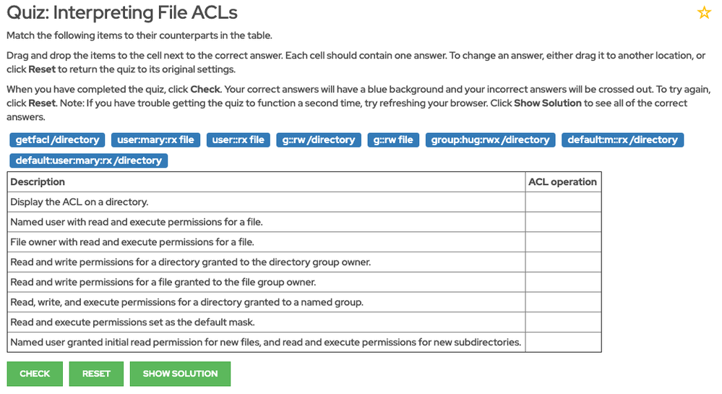Select the 'group:hug:rwx /directory' chip
The height and width of the screenshot is (394, 722).
pyautogui.click(x=491, y=140)
